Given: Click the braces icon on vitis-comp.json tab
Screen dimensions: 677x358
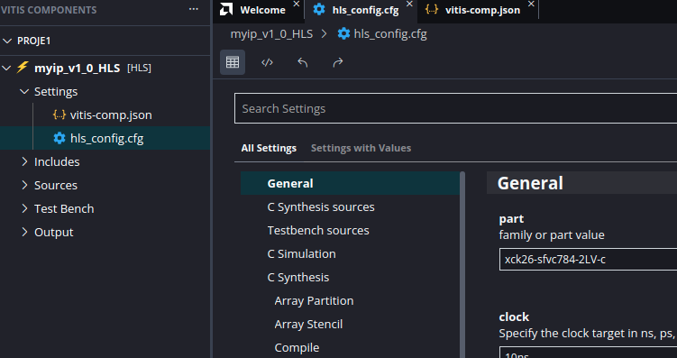Looking at the screenshot, I should [432, 10].
